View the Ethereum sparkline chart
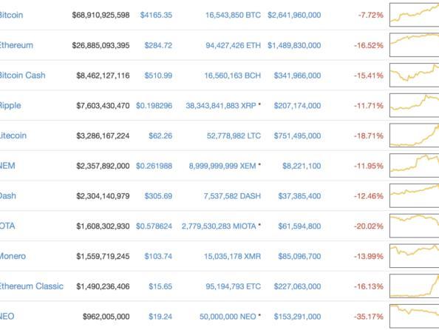Screen dimensions: 439x330 pyautogui.click(x=415, y=45)
